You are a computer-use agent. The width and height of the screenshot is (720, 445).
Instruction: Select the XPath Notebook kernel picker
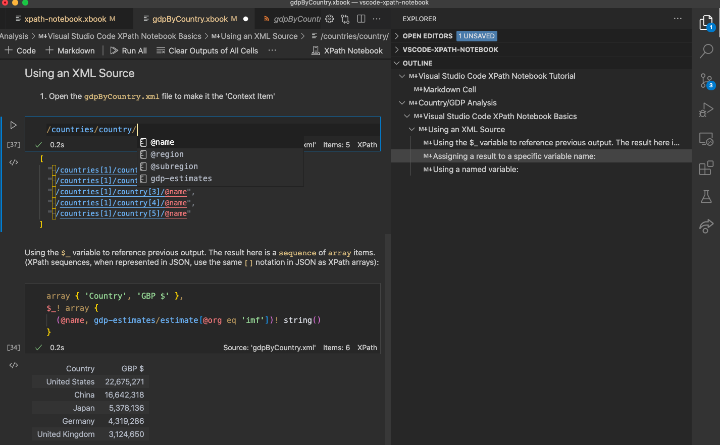point(347,50)
